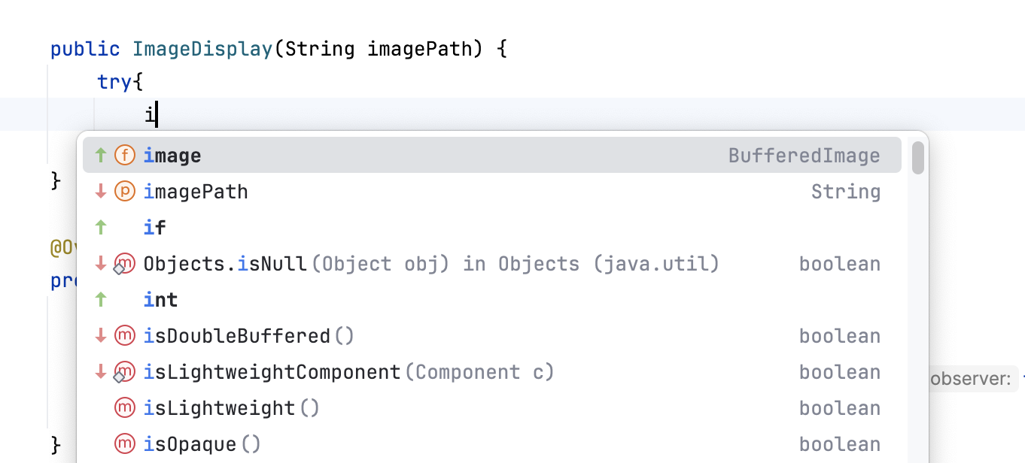Image resolution: width=1025 pixels, height=463 pixels.
Task: Choose the "if" keyword suggestion
Action: (x=154, y=227)
